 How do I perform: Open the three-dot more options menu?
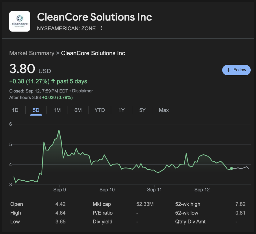tap(102, 28)
